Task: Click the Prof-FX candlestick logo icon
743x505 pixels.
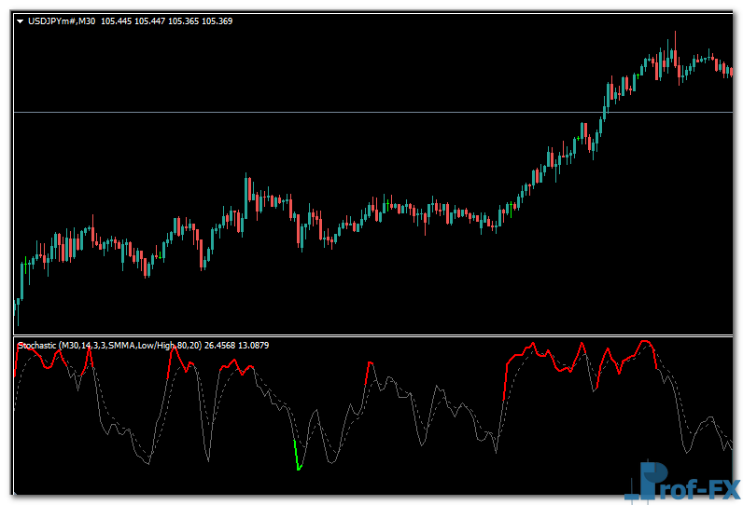Action: pyautogui.click(x=644, y=480)
